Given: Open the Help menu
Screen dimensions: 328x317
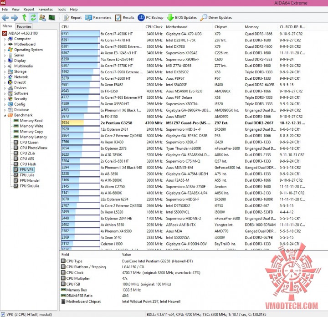Looking at the screenshot, I should [74, 10].
